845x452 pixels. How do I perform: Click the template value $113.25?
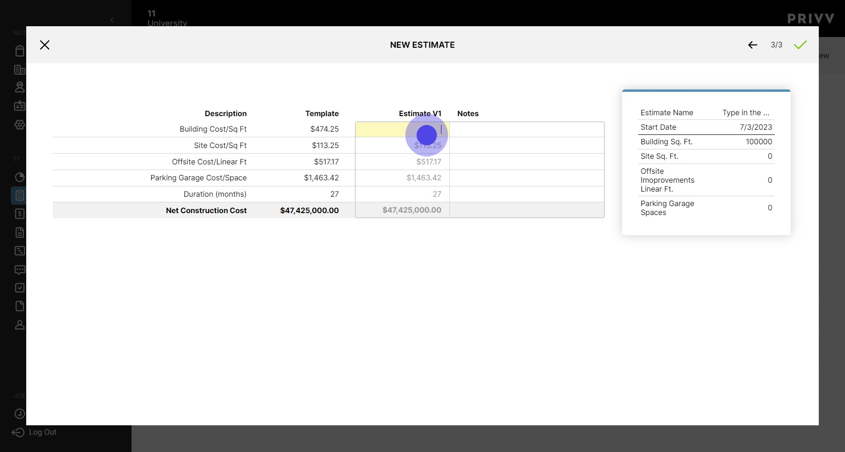point(325,145)
